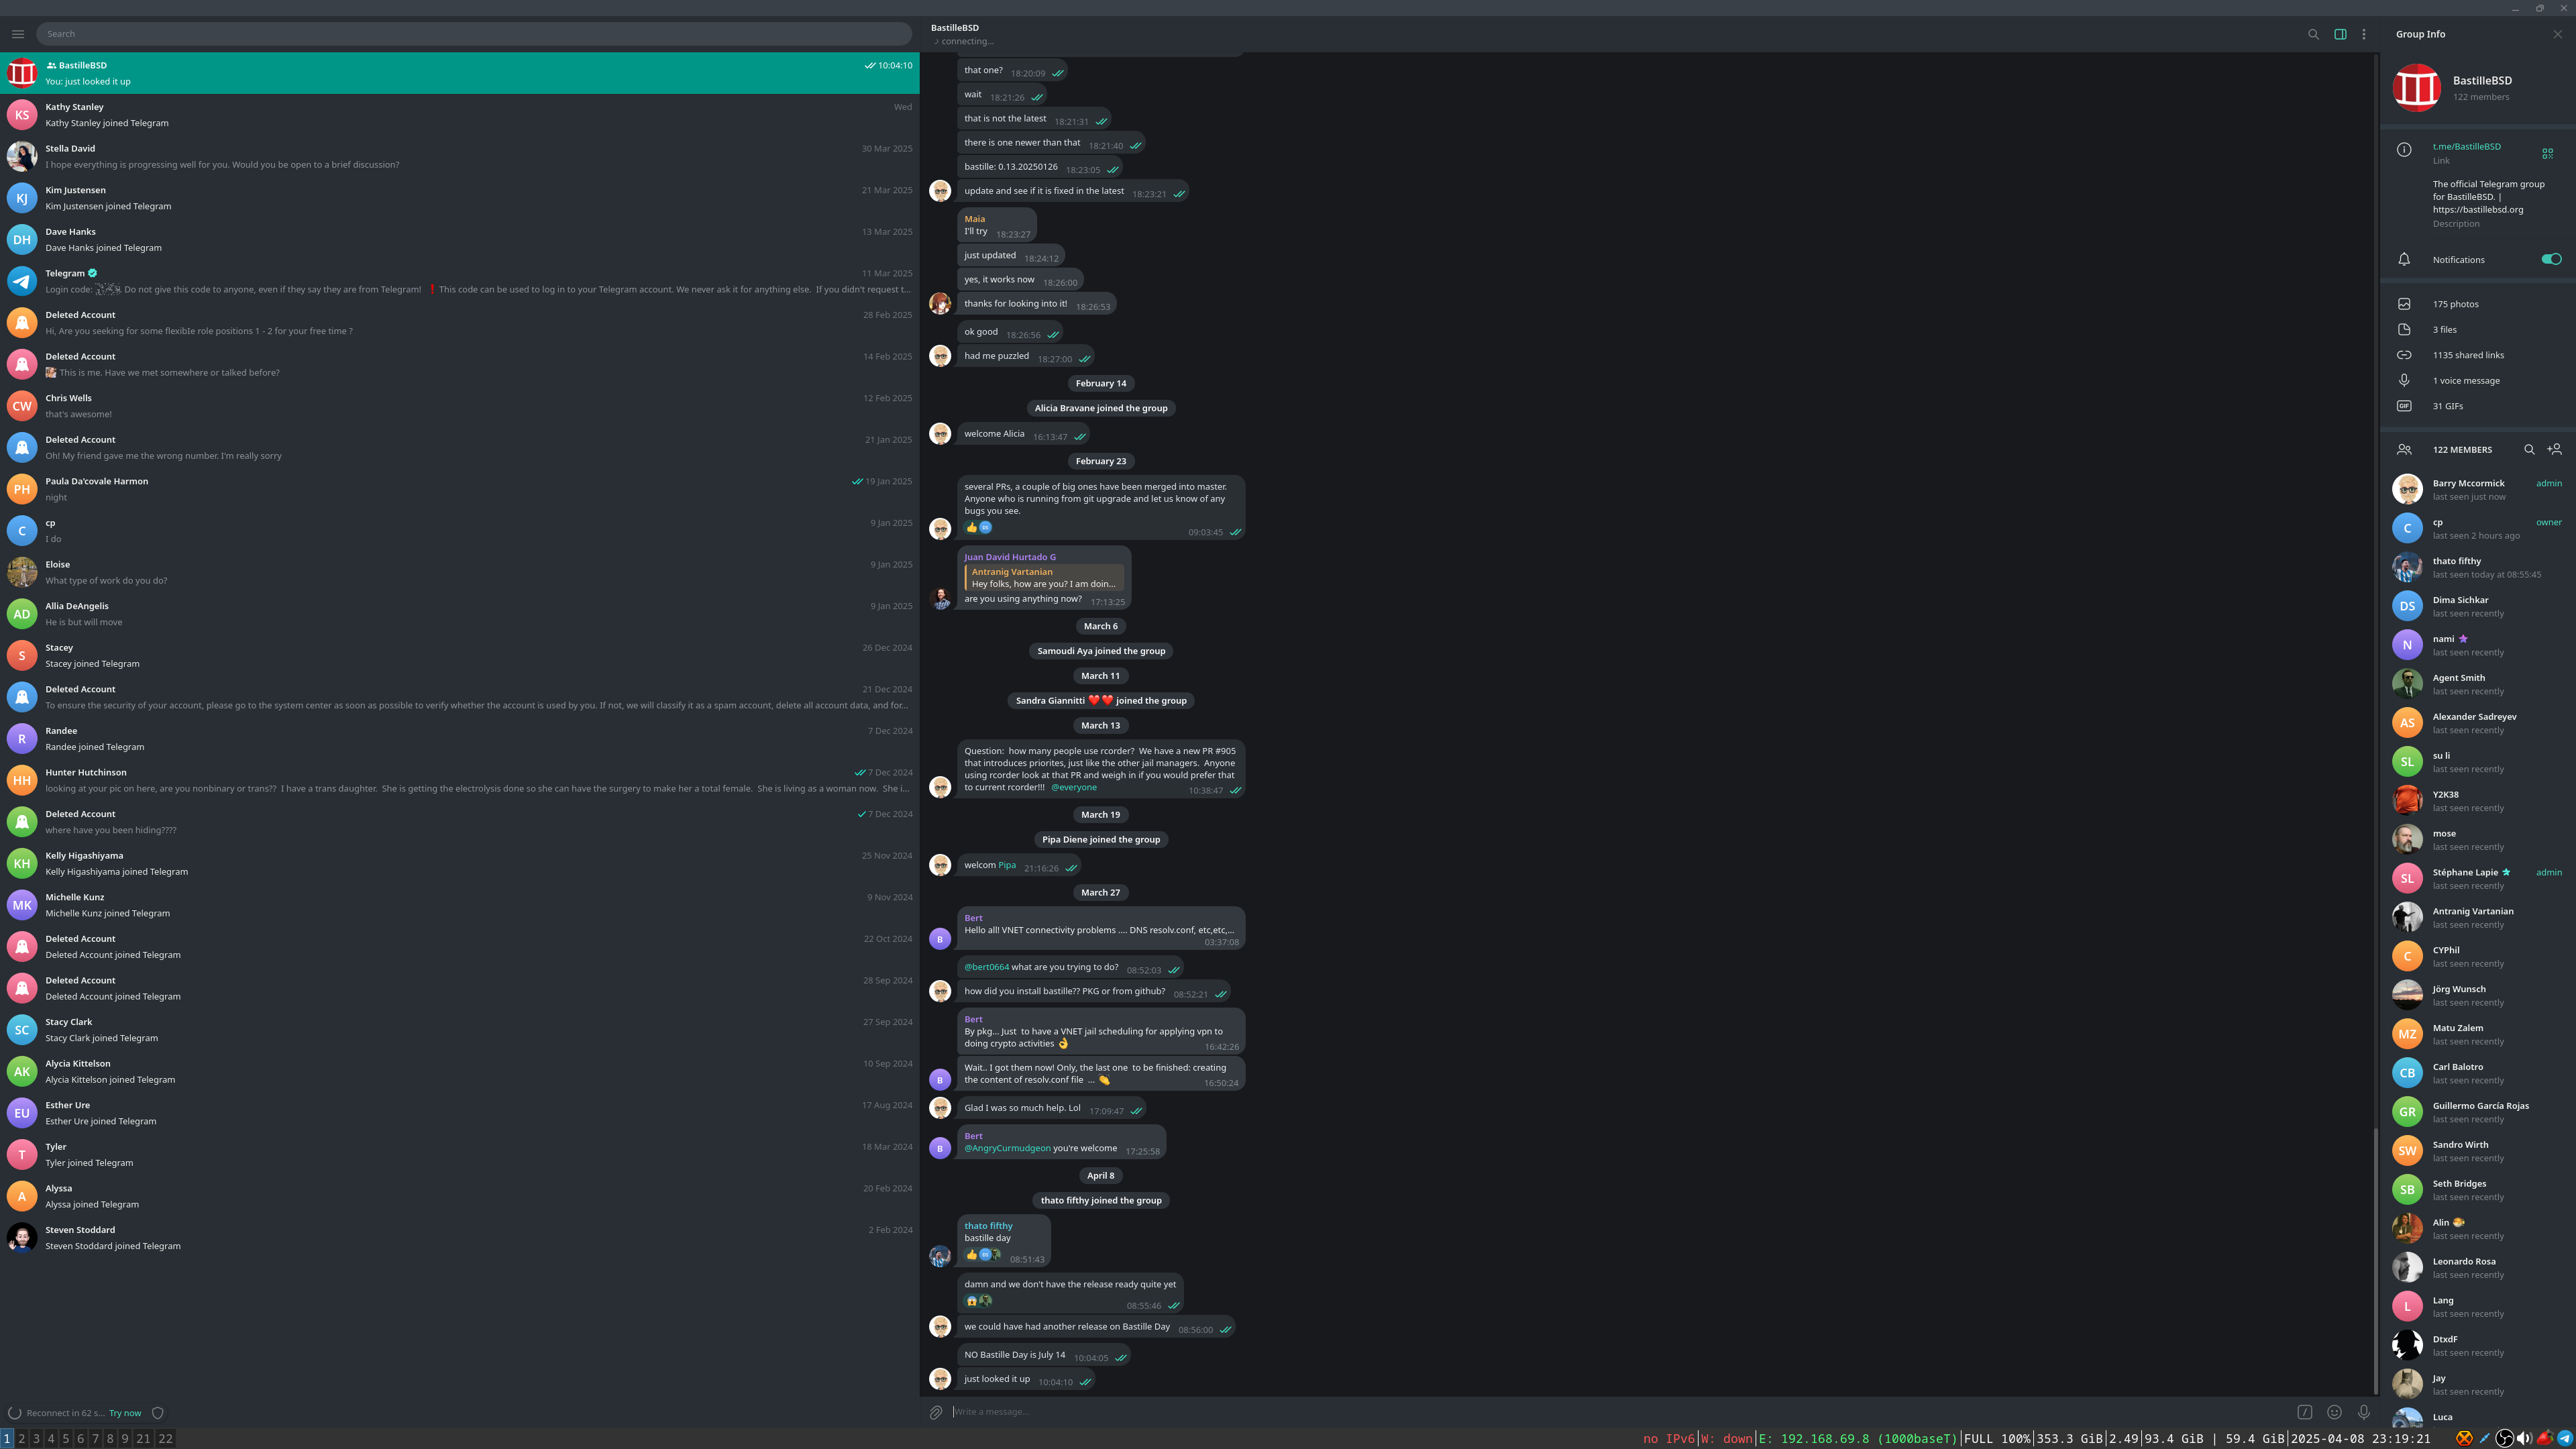Click thumbs-up reaction on bastille day message
The width and height of the screenshot is (2576, 1449).
click(x=971, y=1254)
